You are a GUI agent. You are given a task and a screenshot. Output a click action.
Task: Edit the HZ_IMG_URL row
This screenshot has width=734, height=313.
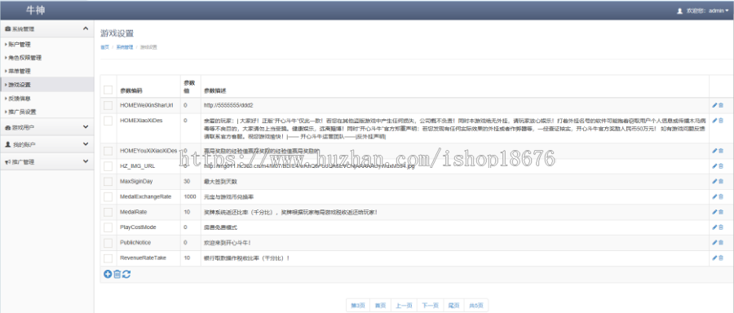(x=714, y=166)
